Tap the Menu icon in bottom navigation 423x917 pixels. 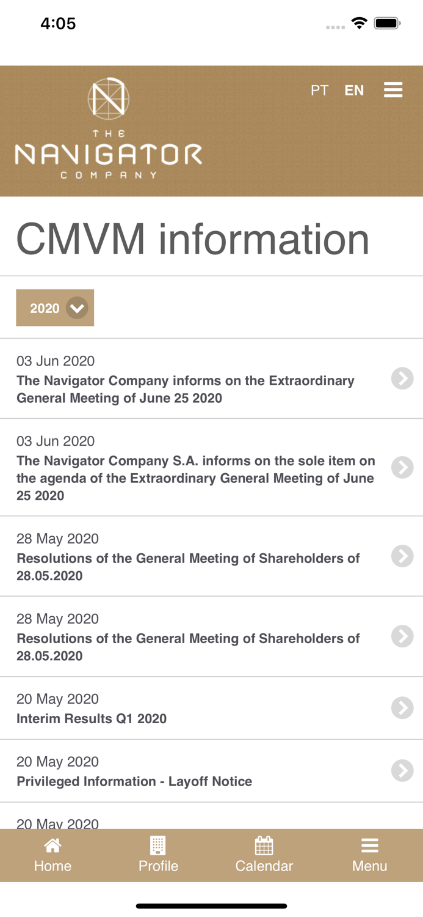370,845
